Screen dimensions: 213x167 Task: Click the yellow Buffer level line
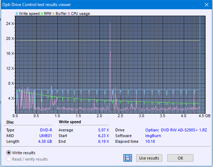point(108,40)
